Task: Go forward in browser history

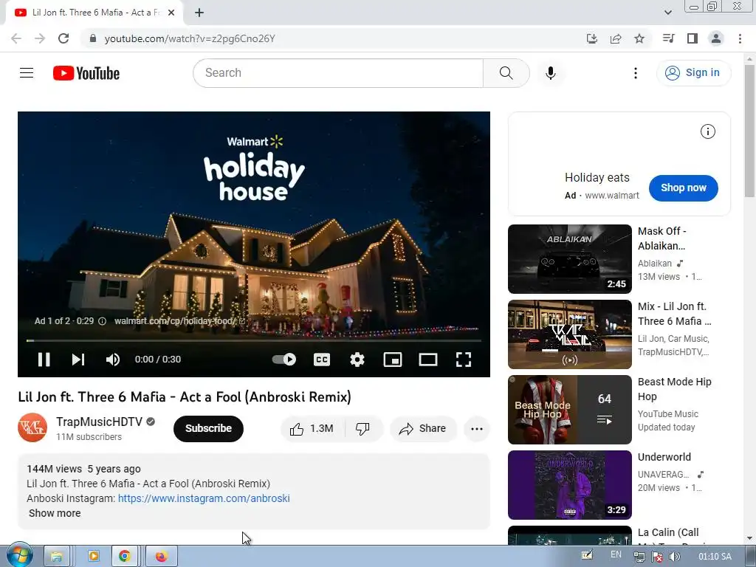Action: point(40,38)
